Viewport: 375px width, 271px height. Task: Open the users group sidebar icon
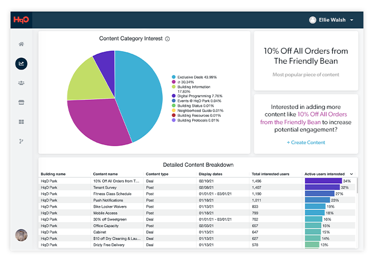21,83
